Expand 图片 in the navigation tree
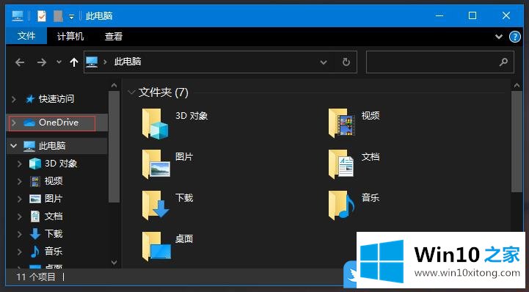This screenshot has height=292, width=529. coord(20,199)
